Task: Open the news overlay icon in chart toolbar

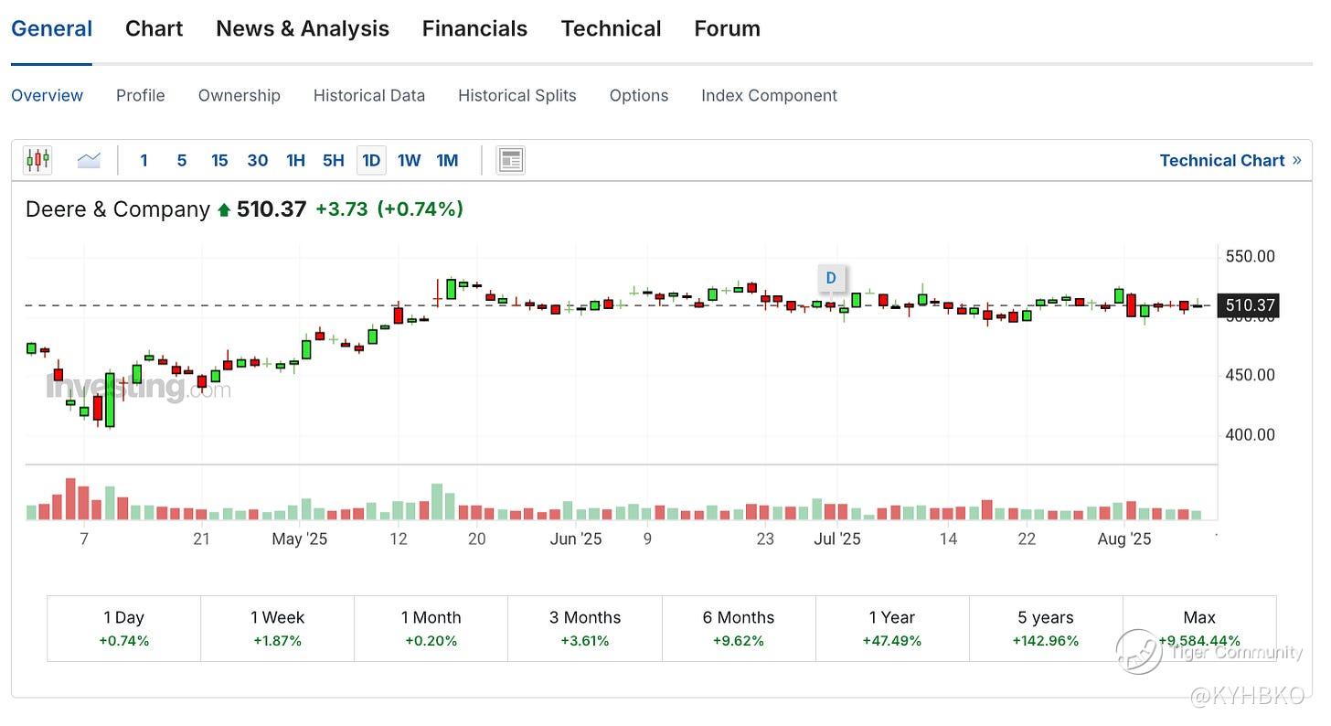Action: coord(511,160)
